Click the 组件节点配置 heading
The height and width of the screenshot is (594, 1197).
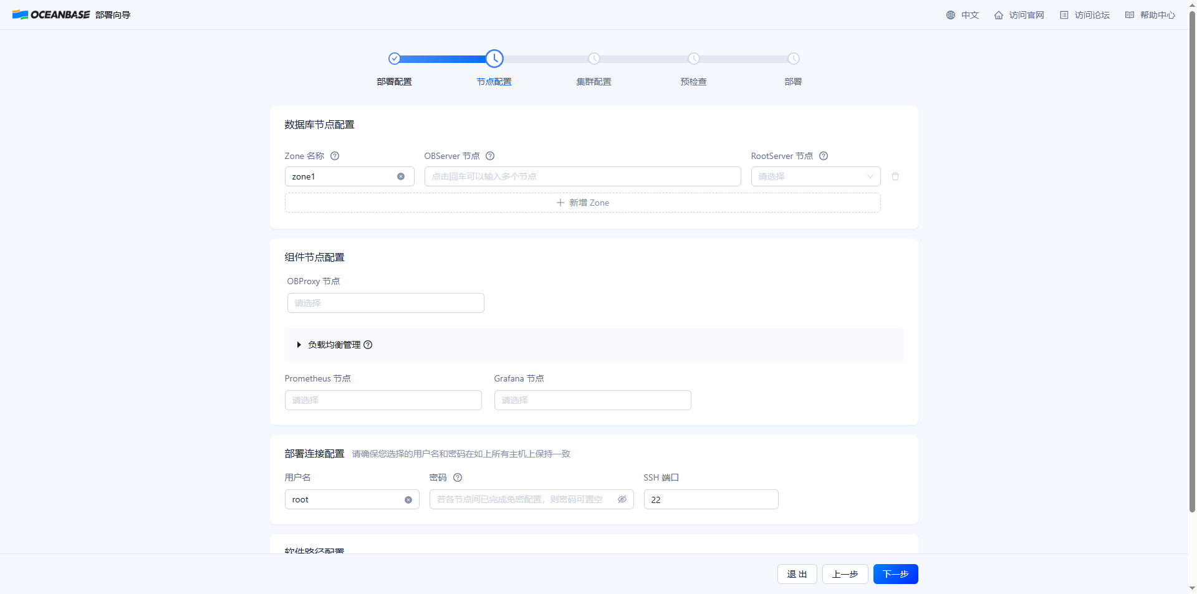[x=315, y=257]
